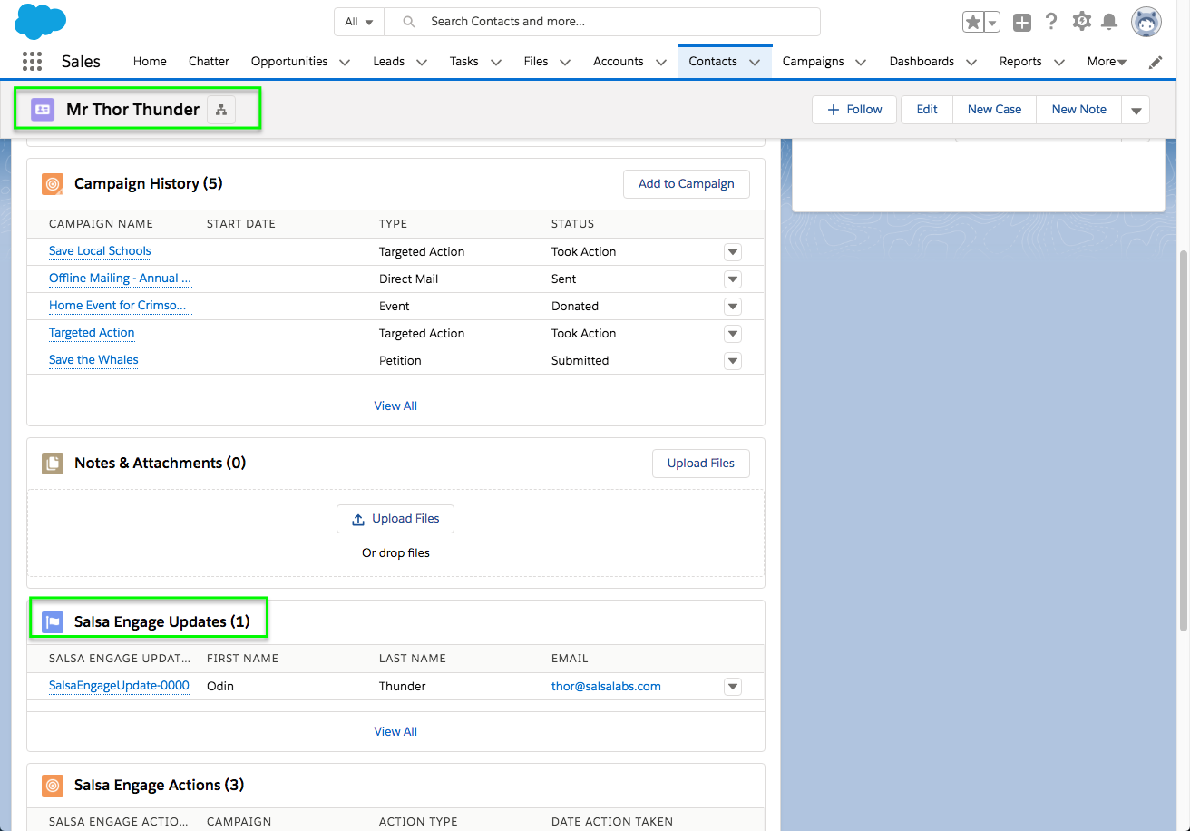This screenshot has width=1190, height=831.
Task: Click the Salesforce cloud logo
Action: 41,21
